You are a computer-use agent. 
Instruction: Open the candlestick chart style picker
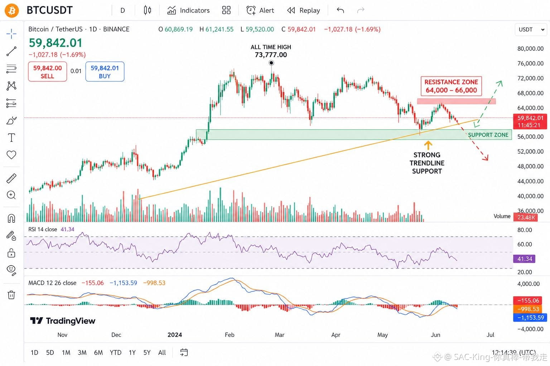tap(147, 10)
